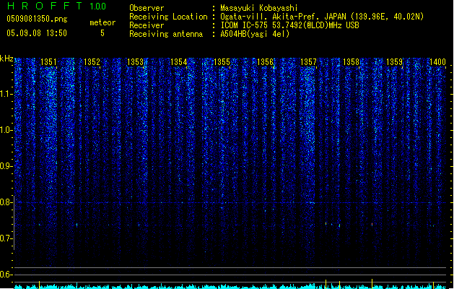The width and height of the screenshot is (454, 289).
Task: Select the A504HB(yagi 4el) antenna text
Action: tap(255, 34)
